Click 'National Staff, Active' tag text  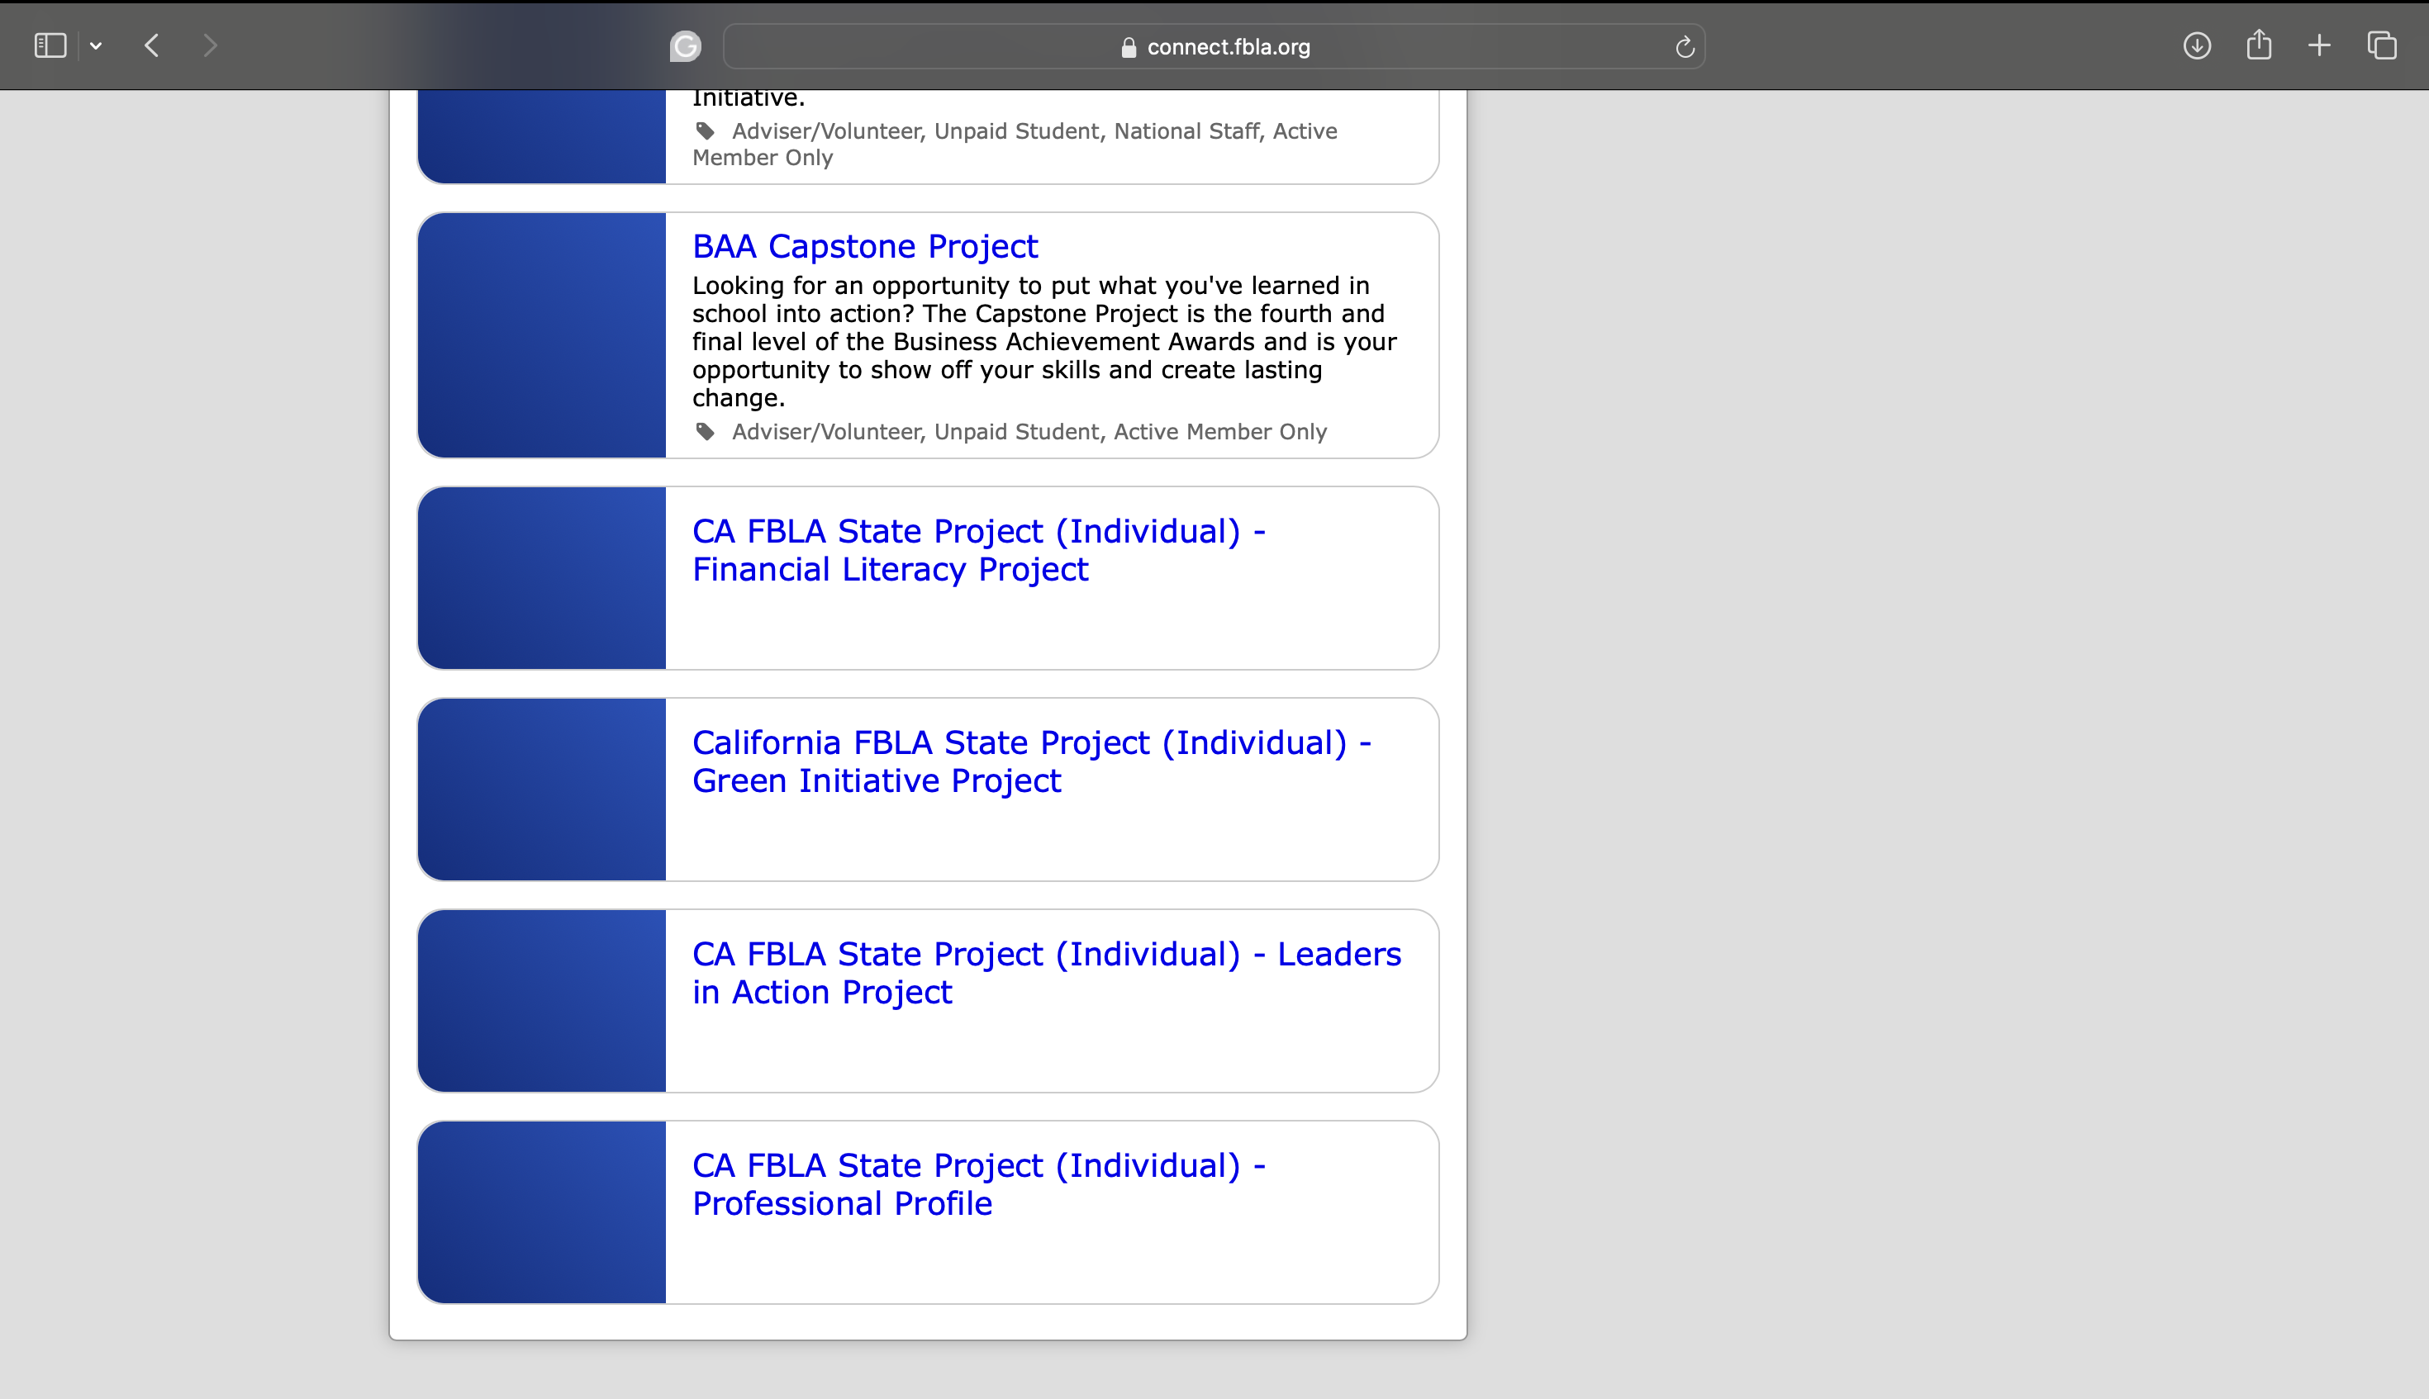click(x=1225, y=130)
